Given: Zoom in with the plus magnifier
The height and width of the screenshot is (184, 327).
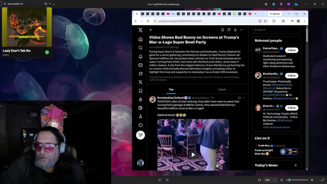Looking at the screenshot, I should 312,180.
